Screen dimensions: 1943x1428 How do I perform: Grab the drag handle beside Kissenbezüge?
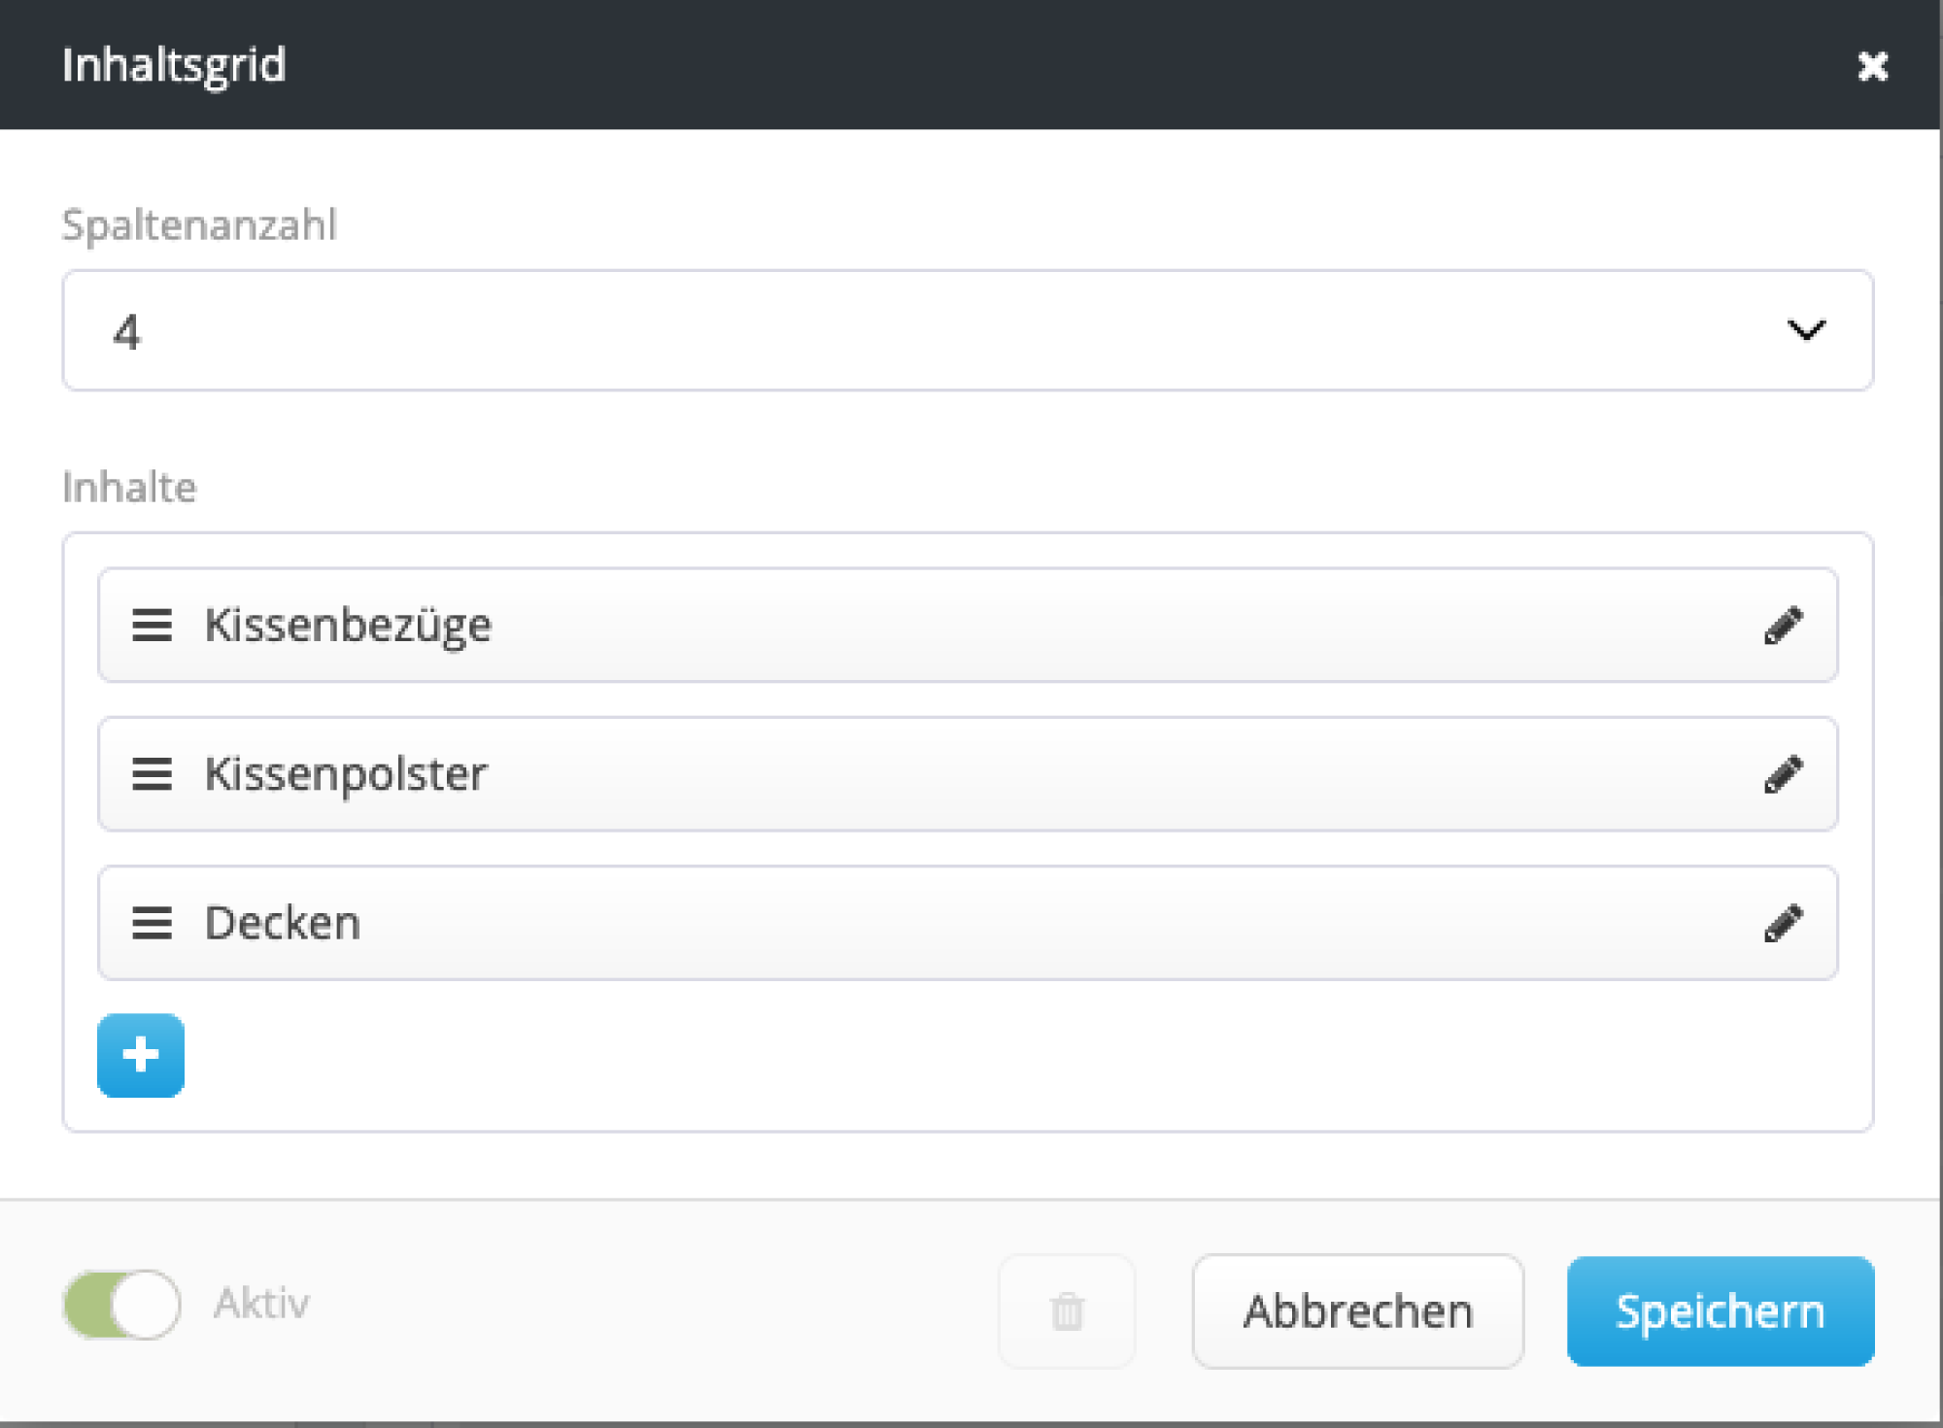tap(152, 626)
